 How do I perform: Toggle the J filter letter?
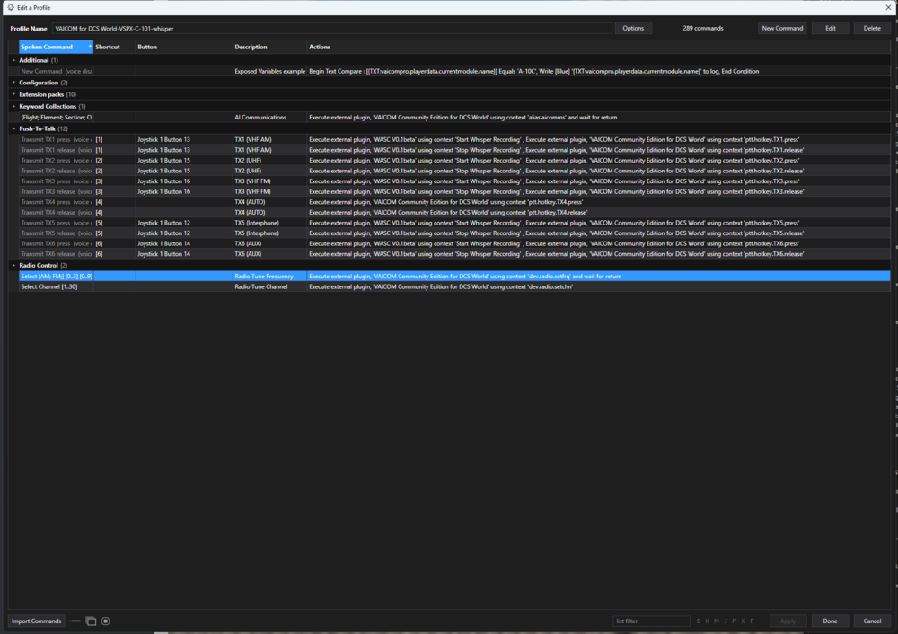click(726, 621)
